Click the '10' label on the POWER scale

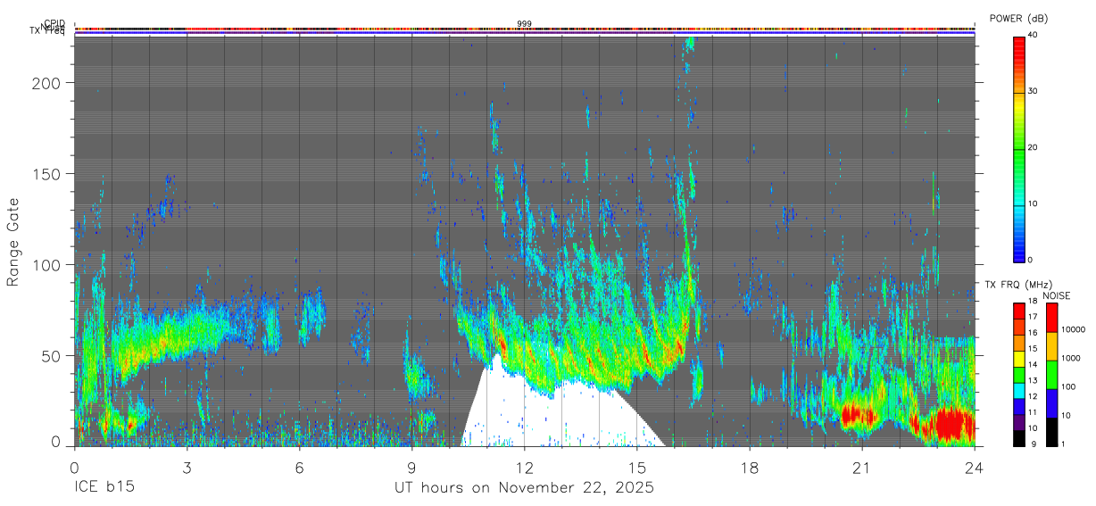(1034, 203)
